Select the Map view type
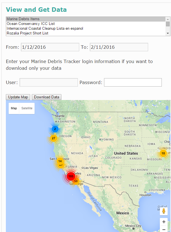Image resolution: width=171 pixels, height=232 pixels. tap(14, 108)
